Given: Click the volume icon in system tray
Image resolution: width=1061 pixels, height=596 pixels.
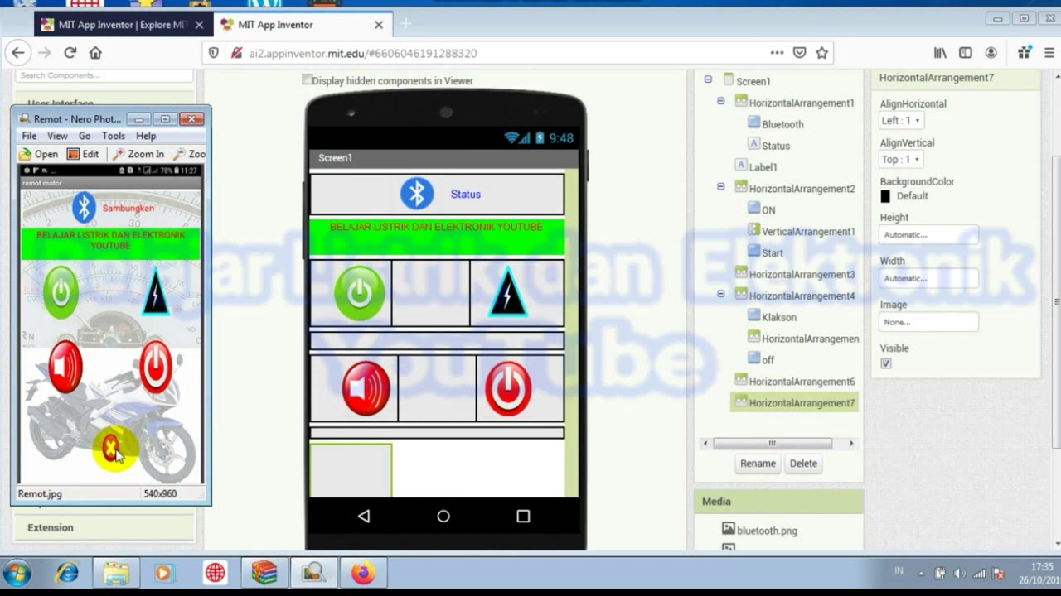Looking at the screenshot, I should point(960,573).
